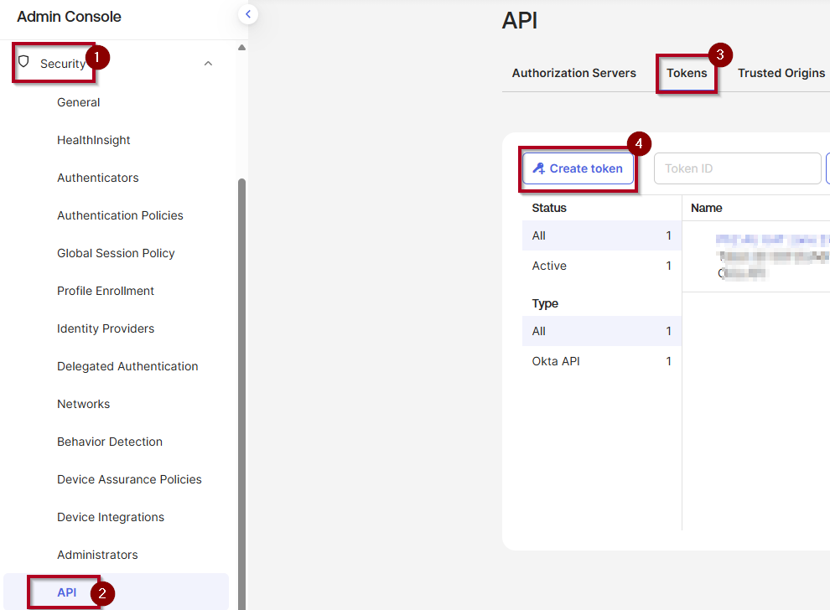Click the Create token key icon
830x610 pixels.
pos(539,168)
